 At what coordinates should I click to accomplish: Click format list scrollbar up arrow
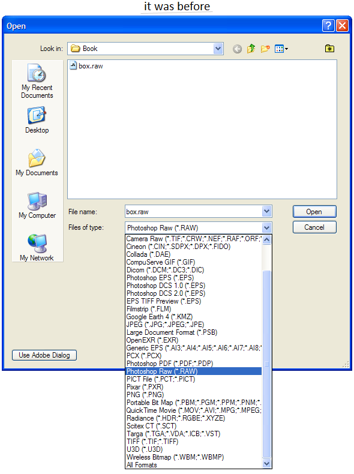pyautogui.click(x=266, y=240)
